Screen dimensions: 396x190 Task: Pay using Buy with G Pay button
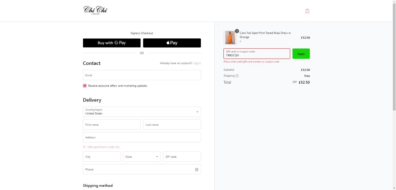coord(112,43)
